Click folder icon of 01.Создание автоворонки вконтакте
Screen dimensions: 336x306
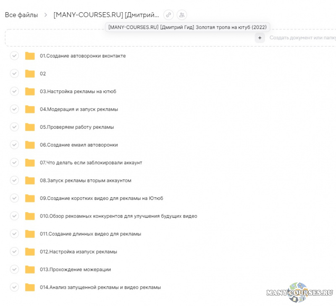click(30, 56)
